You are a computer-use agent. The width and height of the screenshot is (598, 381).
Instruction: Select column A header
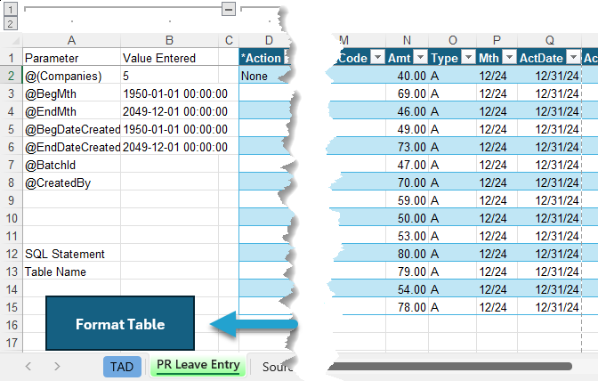tap(72, 40)
